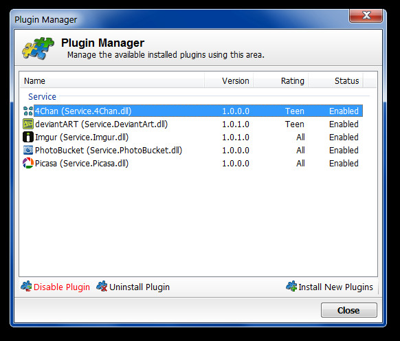Image resolution: width=400 pixels, height=341 pixels.
Task: Open Install New Plugins
Action: click(330, 287)
